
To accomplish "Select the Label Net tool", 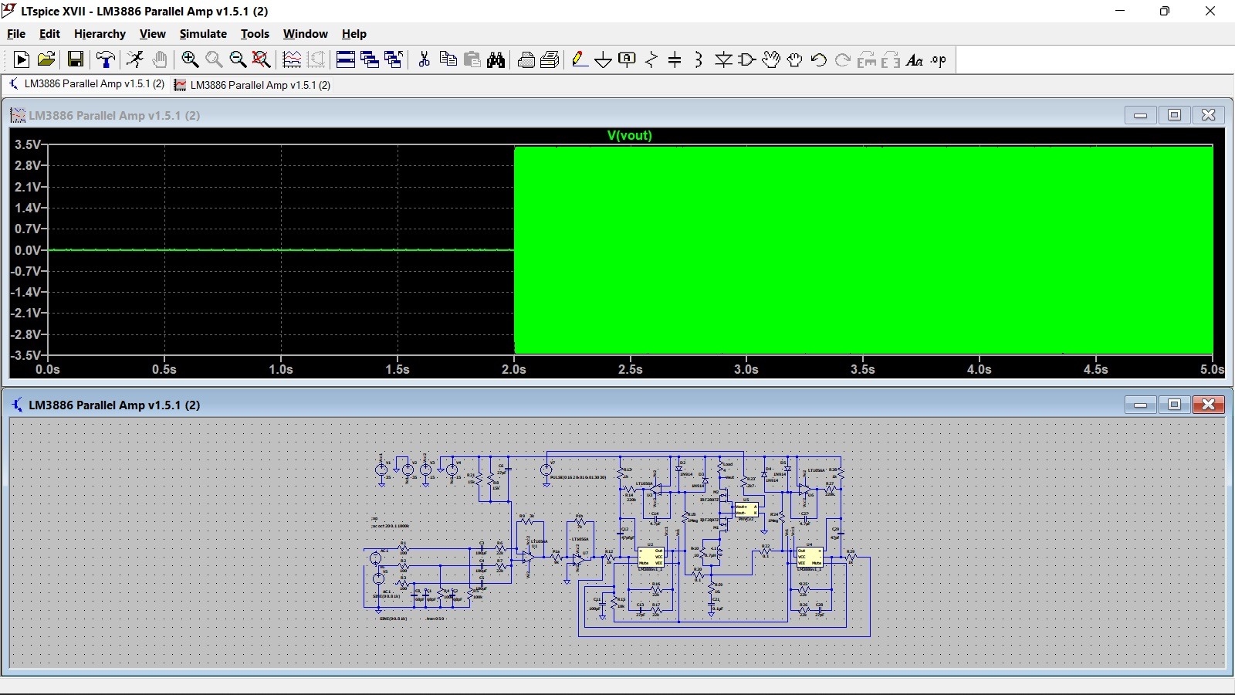I will 628,59.
